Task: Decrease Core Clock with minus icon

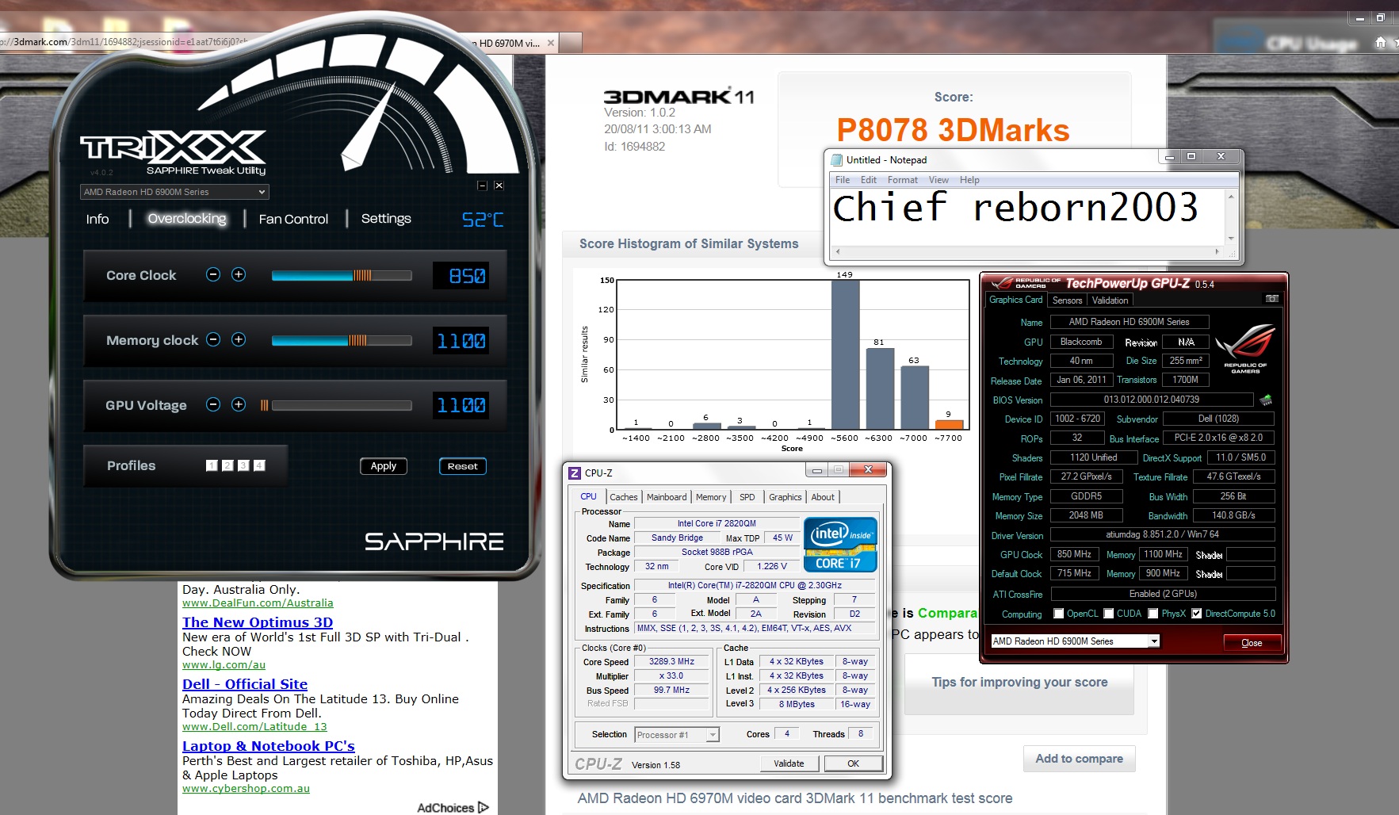Action: click(212, 274)
